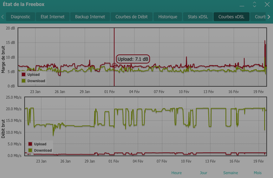
Task: Minimize the État de la Freebox window
Action: pos(242,6)
